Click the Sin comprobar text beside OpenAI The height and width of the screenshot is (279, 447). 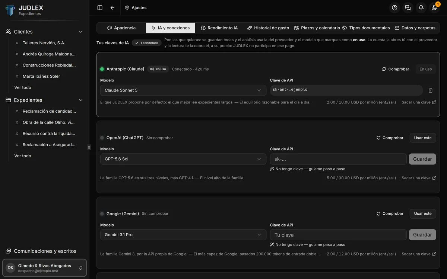pos(160,138)
